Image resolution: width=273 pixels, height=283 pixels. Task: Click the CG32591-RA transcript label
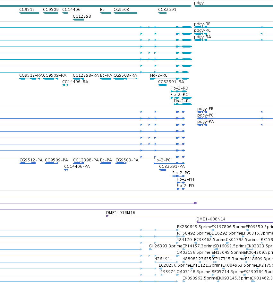pyautogui.click(x=171, y=82)
